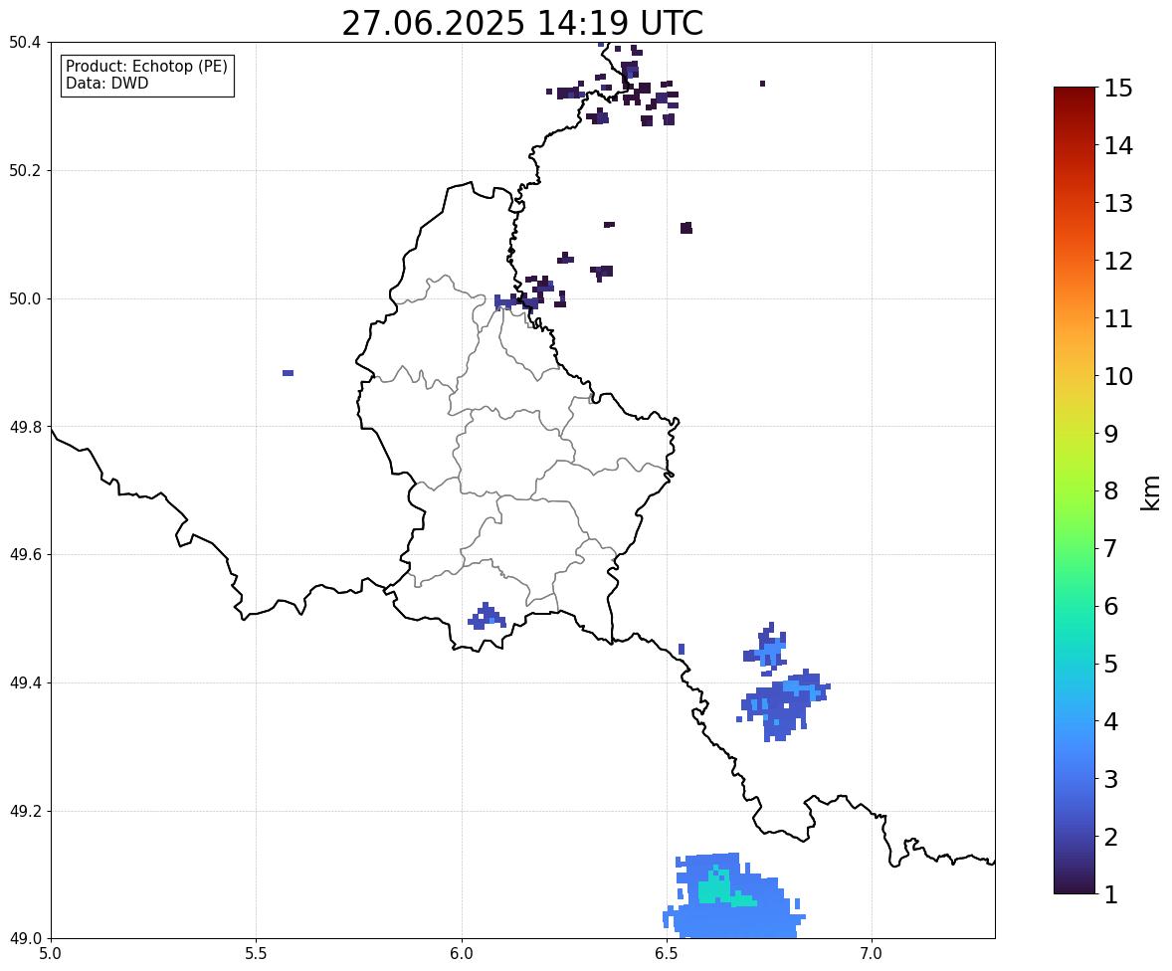Click the dark red top of colorbar
This screenshot has height=971, width=1172.
[1074, 97]
